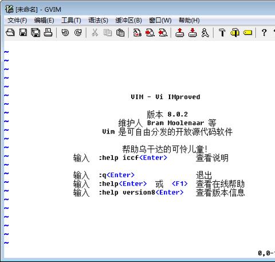Cut selection with the scissors icon
Image resolution: width=275 pixels, height=262 pixels.
(x=95, y=33)
